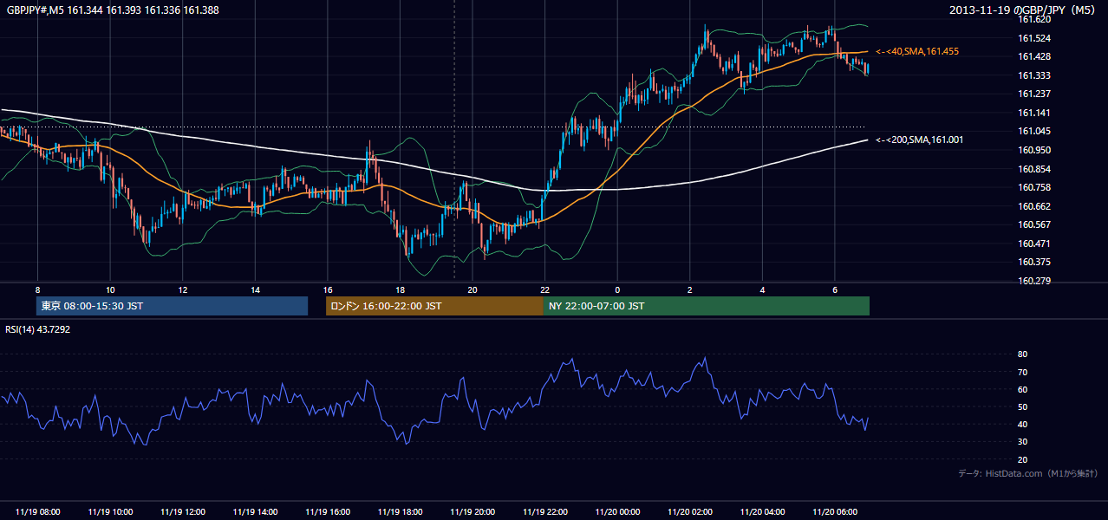
Task: Click hour tick 18 under price chart
Action: click(x=400, y=289)
